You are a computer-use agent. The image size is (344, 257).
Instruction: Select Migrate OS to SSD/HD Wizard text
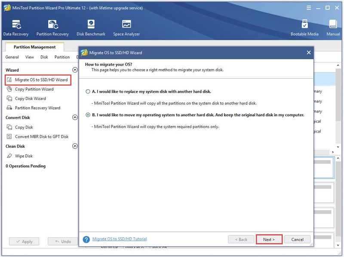click(41, 80)
